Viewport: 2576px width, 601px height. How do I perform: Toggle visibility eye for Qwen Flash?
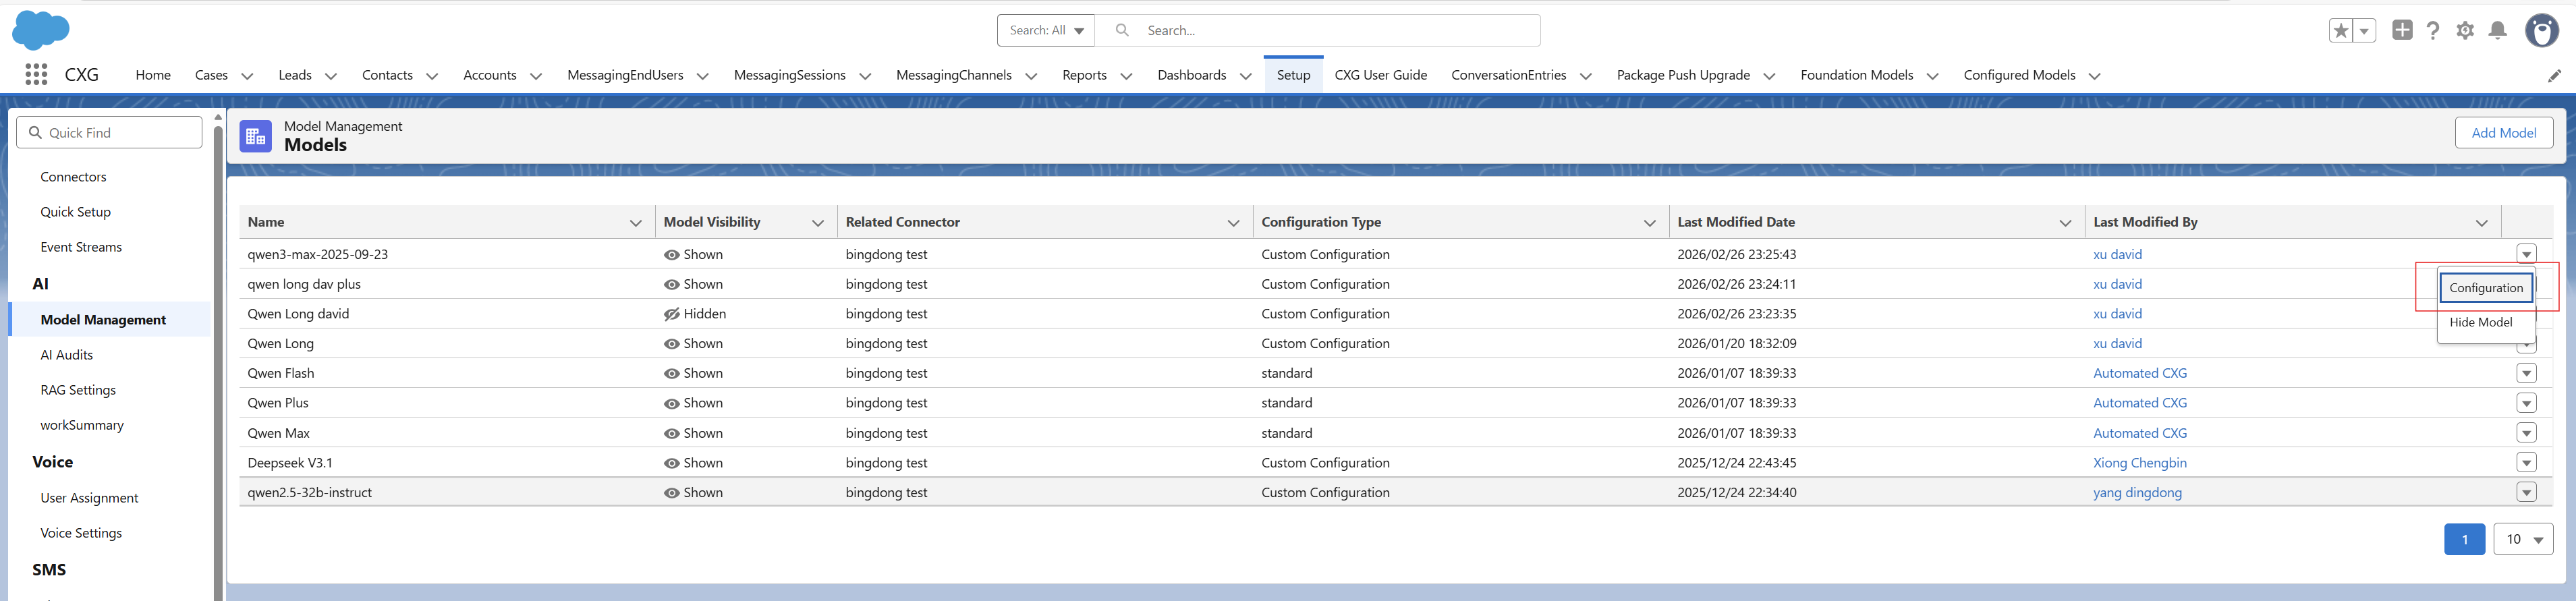[x=672, y=374]
